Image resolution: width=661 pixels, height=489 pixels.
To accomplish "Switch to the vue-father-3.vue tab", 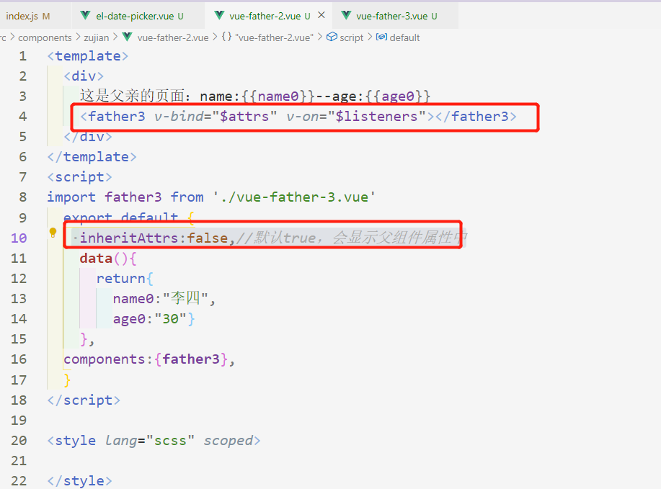I will pos(393,14).
